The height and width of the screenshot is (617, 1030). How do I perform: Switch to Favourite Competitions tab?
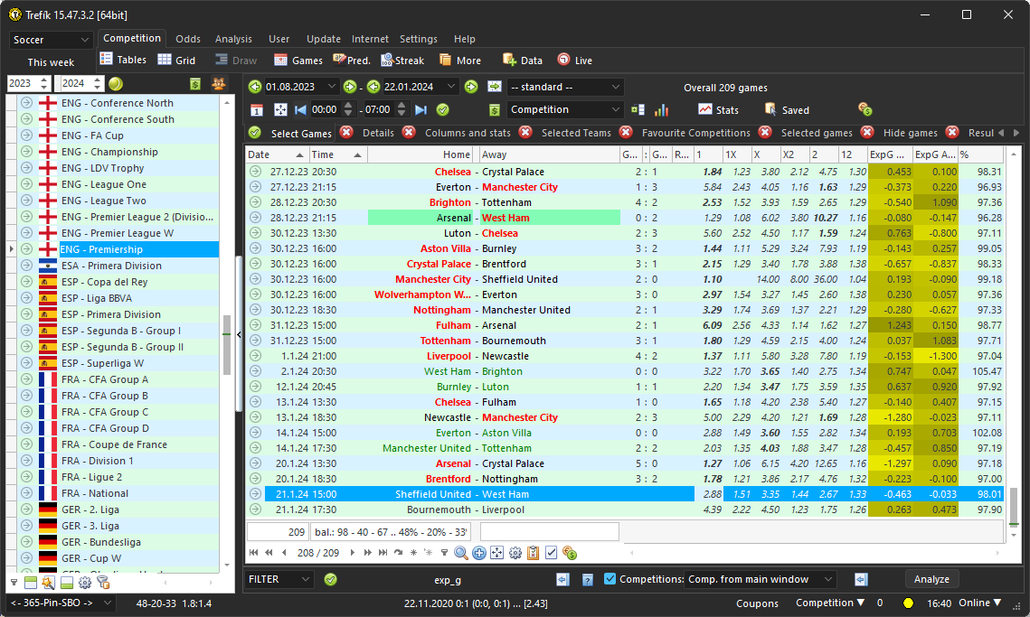pyautogui.click(x=696, y=133)
